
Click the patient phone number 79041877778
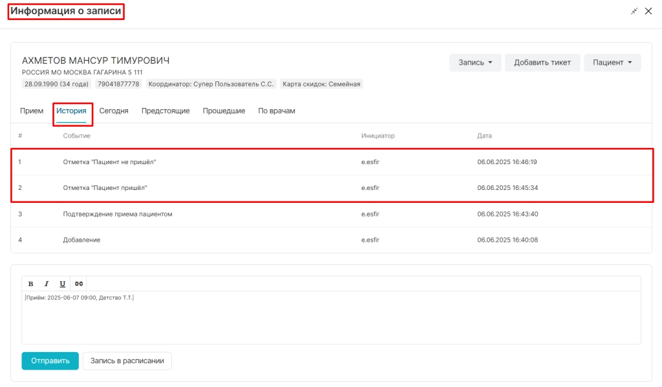[118, 84]
